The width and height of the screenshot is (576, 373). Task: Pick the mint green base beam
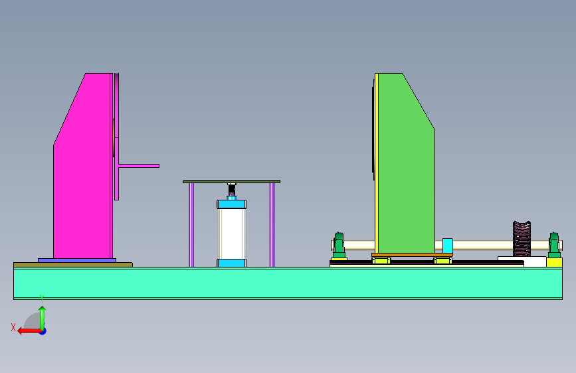[x=288, y=284]
